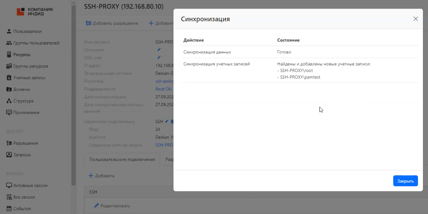
Task: Edit the SSH service connection pencil icon
Action: coord(167,122)
